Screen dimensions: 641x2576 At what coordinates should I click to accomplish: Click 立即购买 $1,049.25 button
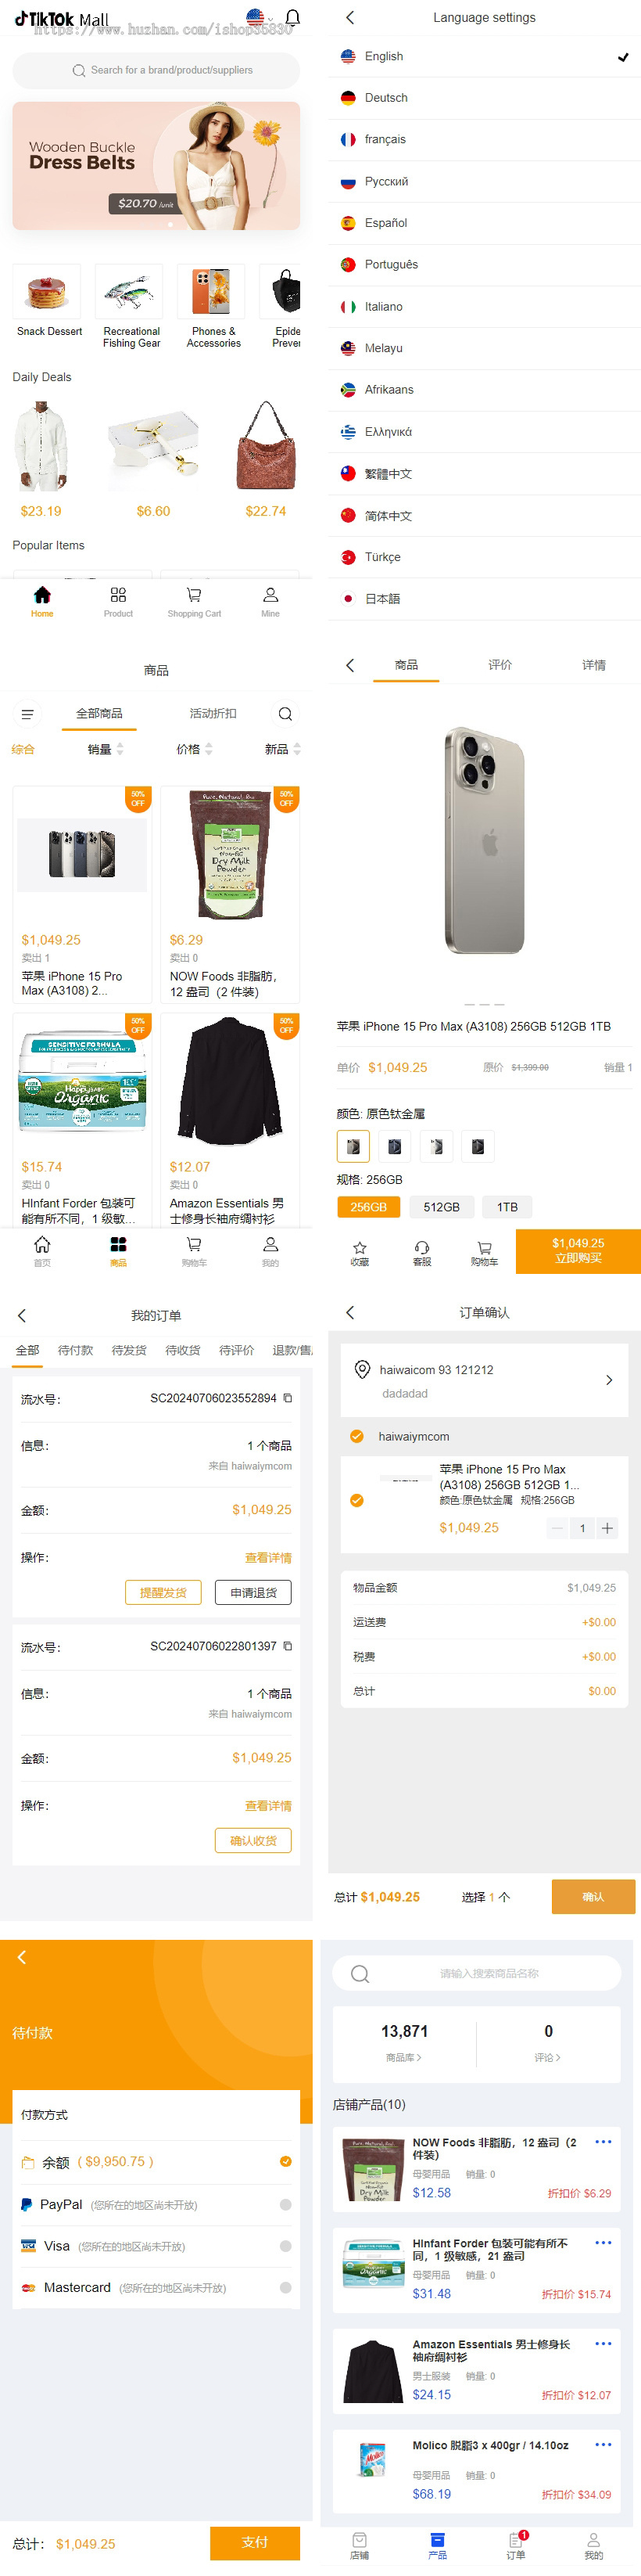tap(578, 1251)
